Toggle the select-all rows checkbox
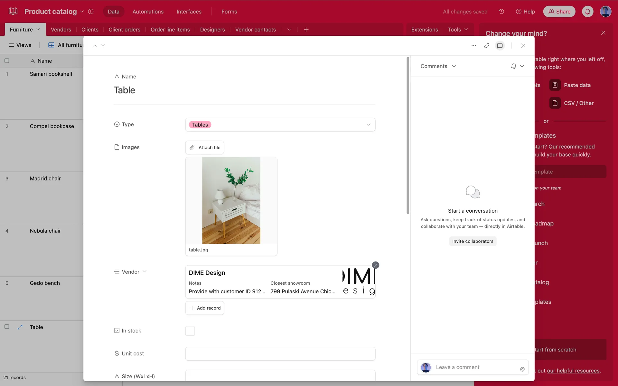The width and height of the screenshot is (618, 386). coord(7,61)
